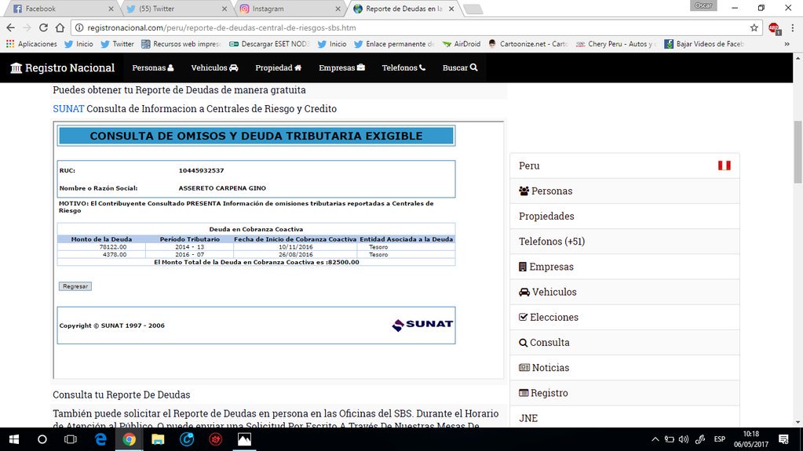This screenshot has height=451, width=803.
Task: Open the Empresas navbar menu
Action: point(341,67)
